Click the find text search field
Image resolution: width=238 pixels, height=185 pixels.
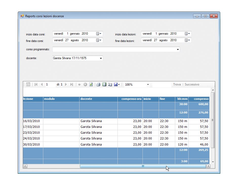[162, 85]
